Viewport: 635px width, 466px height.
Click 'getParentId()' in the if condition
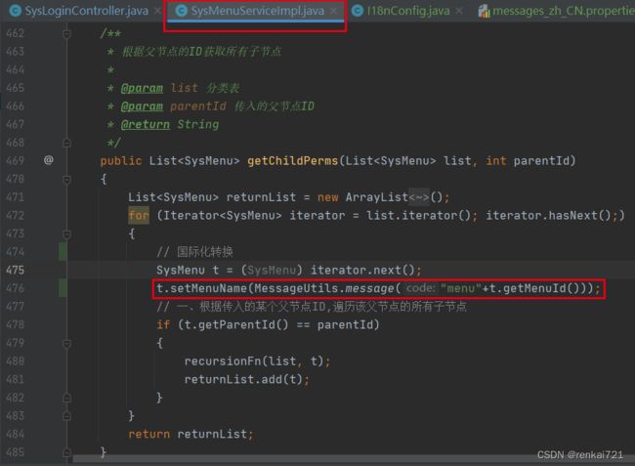point(243,324)
